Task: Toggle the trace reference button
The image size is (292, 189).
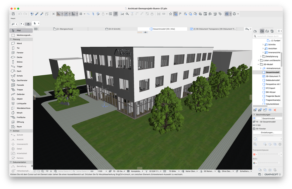Action: pyautogui.click(x=175, y=14)
